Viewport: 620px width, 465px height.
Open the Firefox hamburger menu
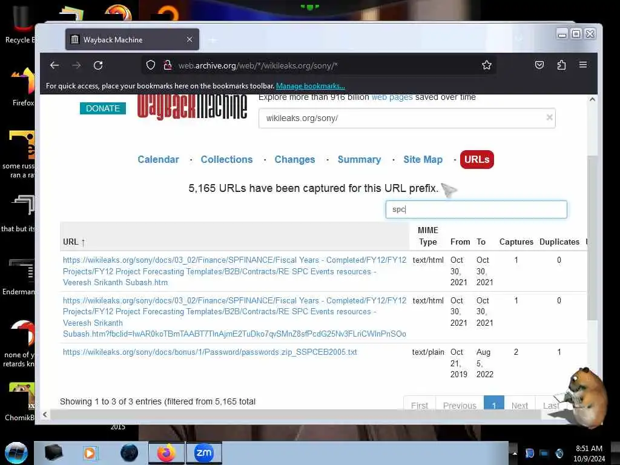click(x=583, y=64)
